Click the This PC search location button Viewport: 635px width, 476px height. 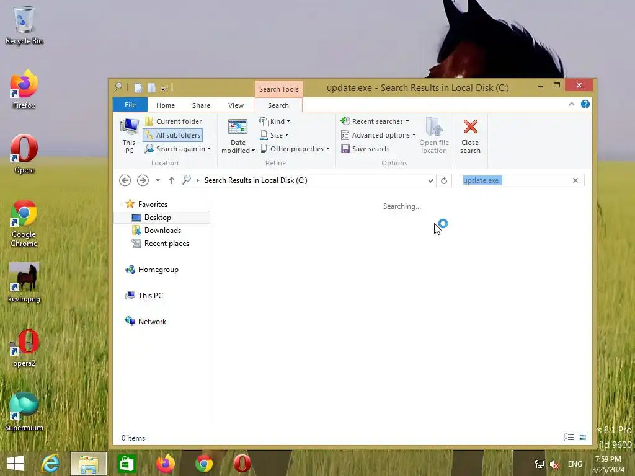click(129, 136)
